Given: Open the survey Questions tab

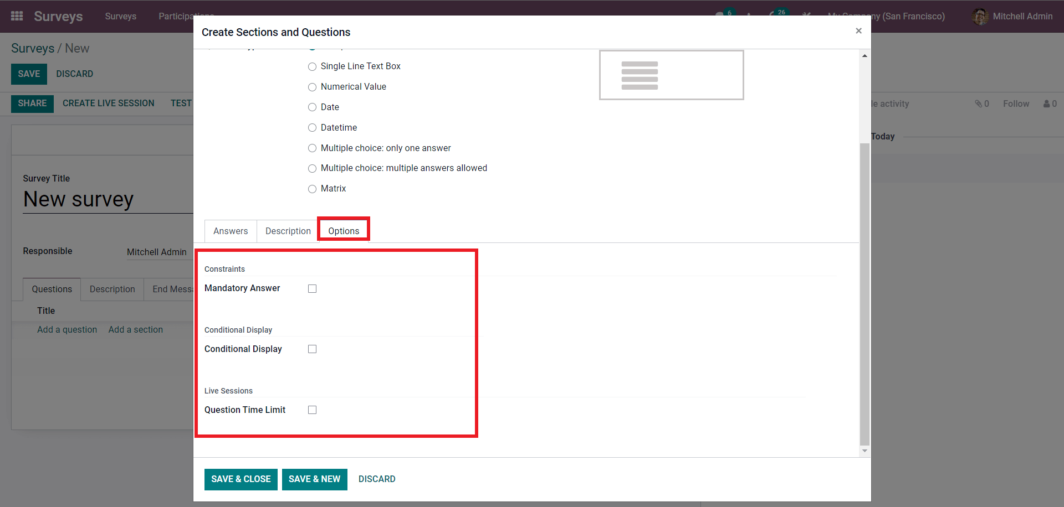Looking at the screenshot, I should point(52,289).
